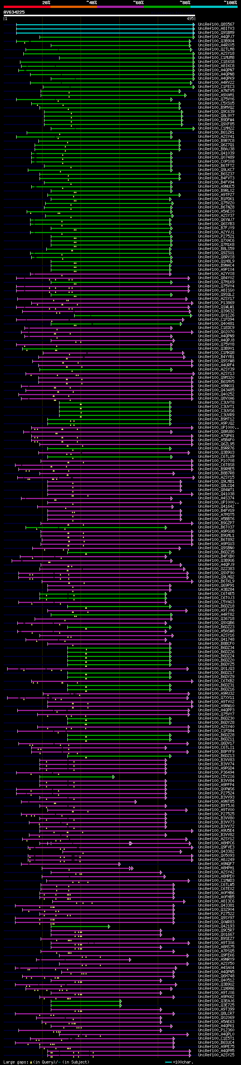Select the UniRef100_Q2TLM8 hit label
Viewport: 241px width, 1065px height.
216,49
